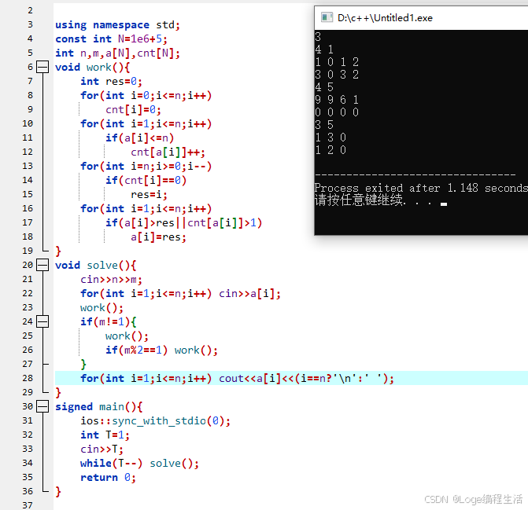Click the console title D:\c++\Untitled1.exe

(385, 18)
